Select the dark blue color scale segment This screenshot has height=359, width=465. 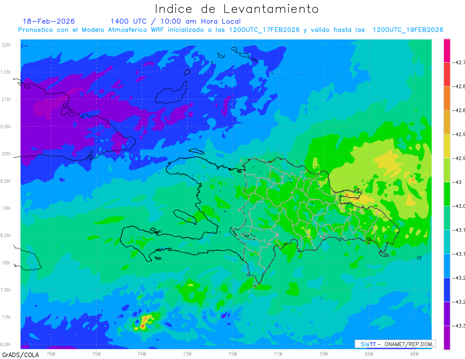point(447,290)
